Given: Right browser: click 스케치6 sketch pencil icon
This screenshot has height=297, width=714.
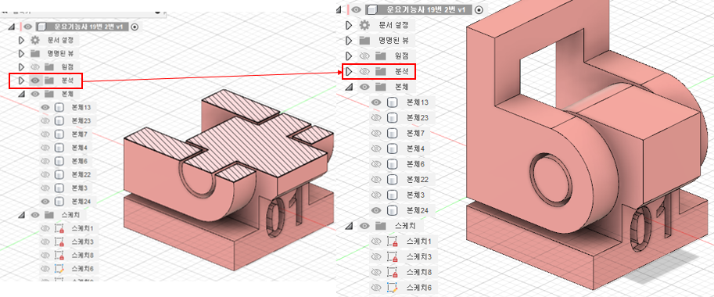Looking at the screenshot, I should 392,288.
